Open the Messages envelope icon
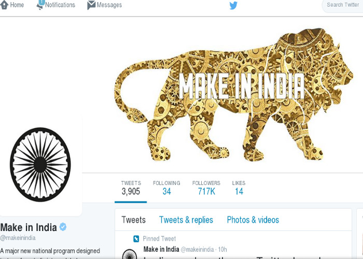Image resolution: width=363 pixels, height=259 pixels. coord(91,5)
